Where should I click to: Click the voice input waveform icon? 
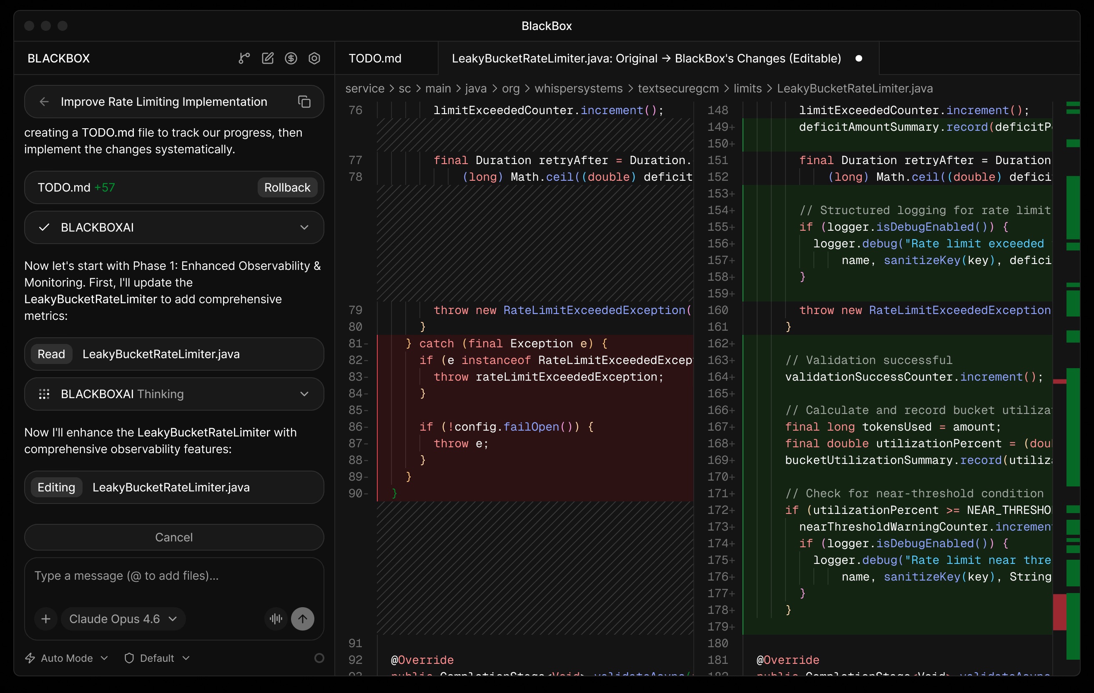276,618
